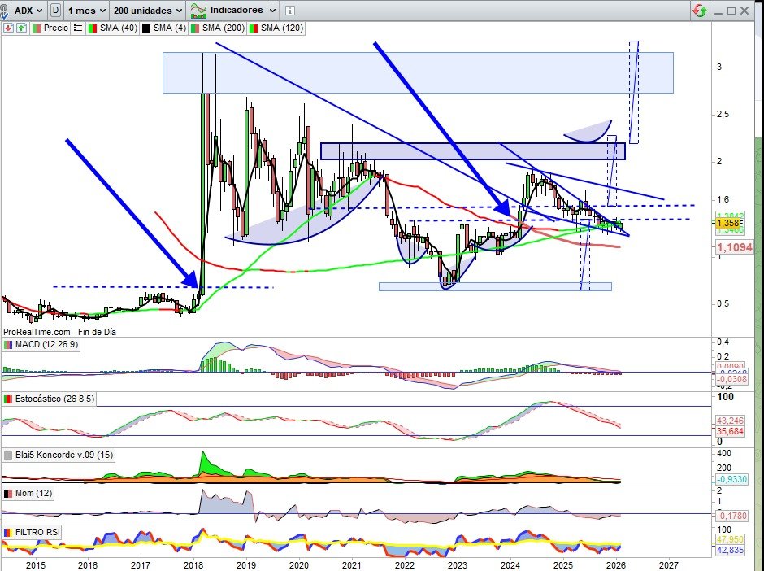Click the SMA (120) indicator label

282,28
